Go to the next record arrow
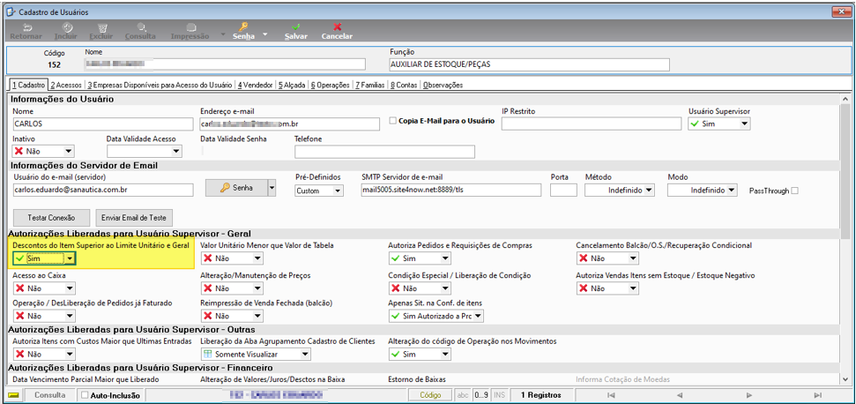The width and height of the screenshot is (856, 404). click(x=749, y=394)
